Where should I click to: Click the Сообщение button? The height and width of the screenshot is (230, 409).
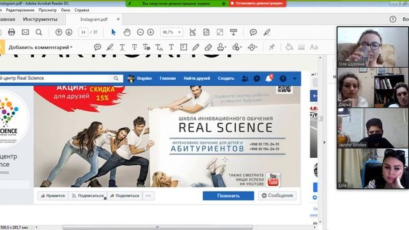point(277,195)
